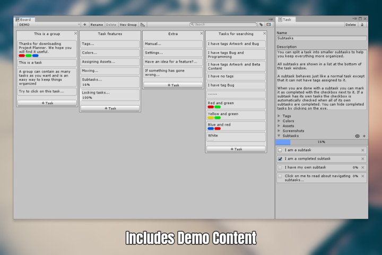
Task: Open the DEMO board dropdown
Action: 49,24
